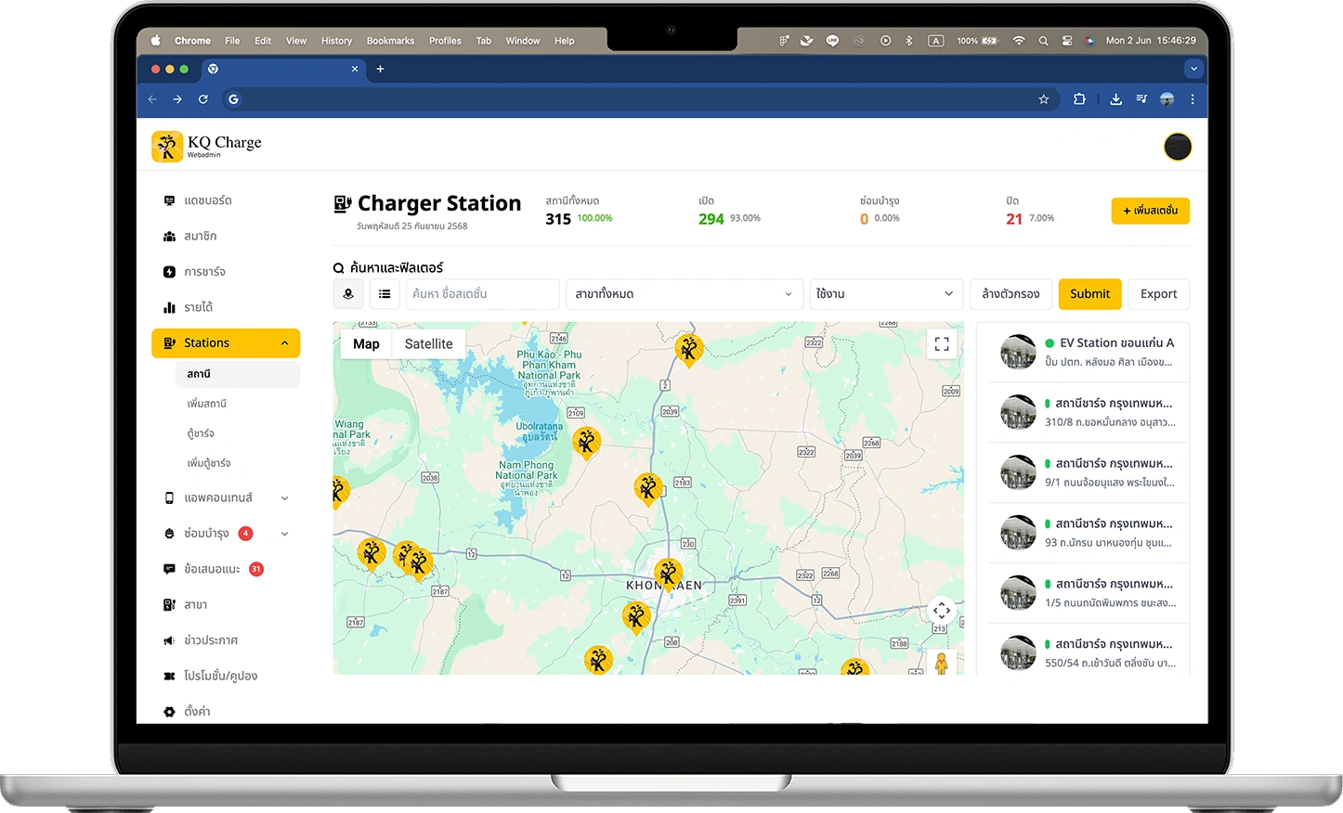
Task: Open the แดชบอร์ด sidebar item
Action: (207, 200)
